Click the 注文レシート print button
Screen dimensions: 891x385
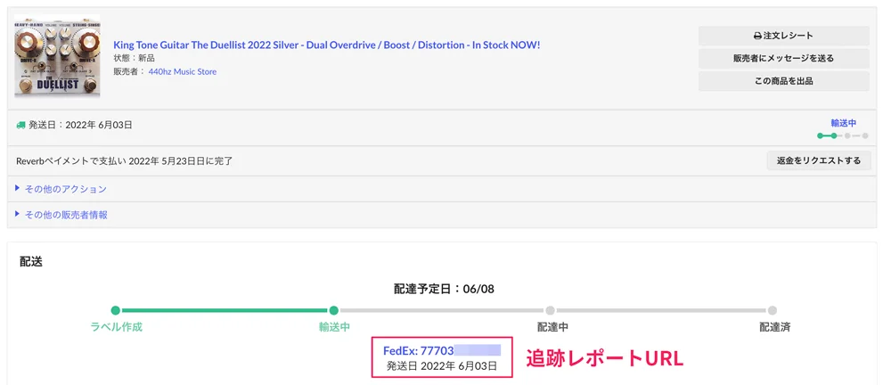(x=783, y=36)
